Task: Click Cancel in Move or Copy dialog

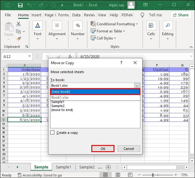Action: tap(129, 149)
